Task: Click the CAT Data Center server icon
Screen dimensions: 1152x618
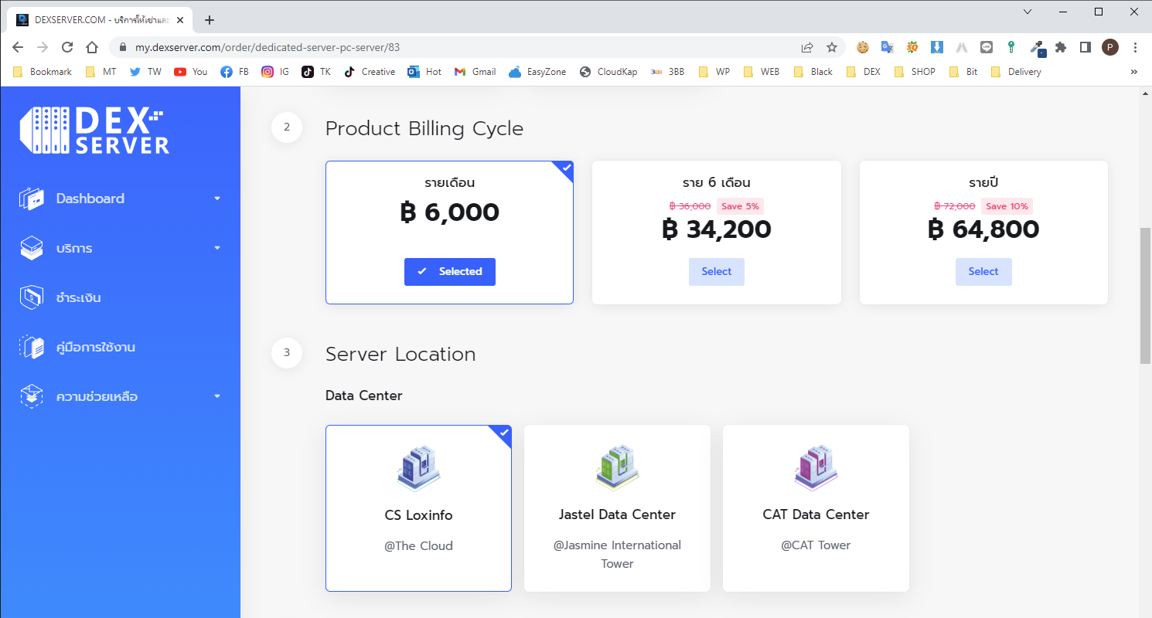Action: click(x=816, y=467)
